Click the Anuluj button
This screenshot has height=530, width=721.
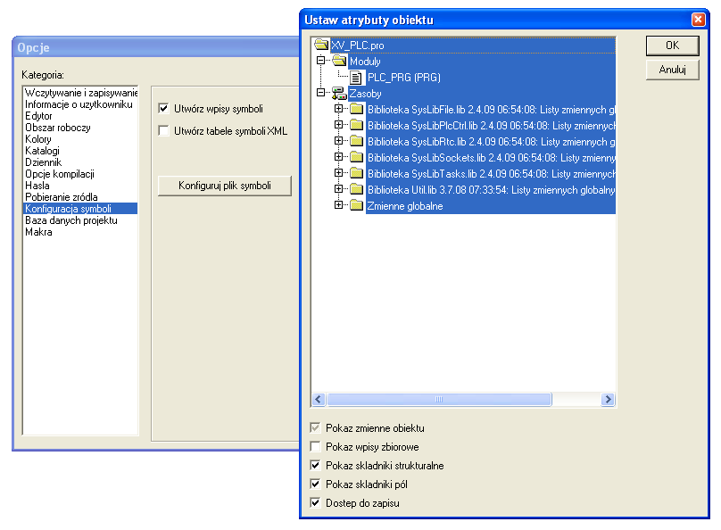pyautogui.click(x=672, y=70)
